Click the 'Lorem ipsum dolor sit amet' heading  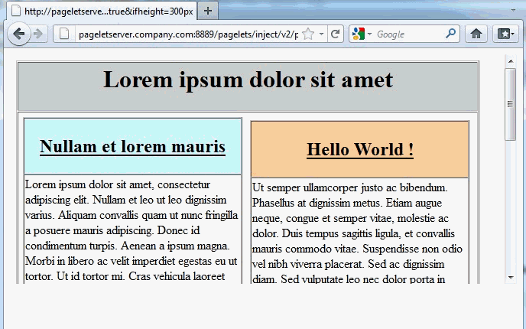(x=248, y=80)
